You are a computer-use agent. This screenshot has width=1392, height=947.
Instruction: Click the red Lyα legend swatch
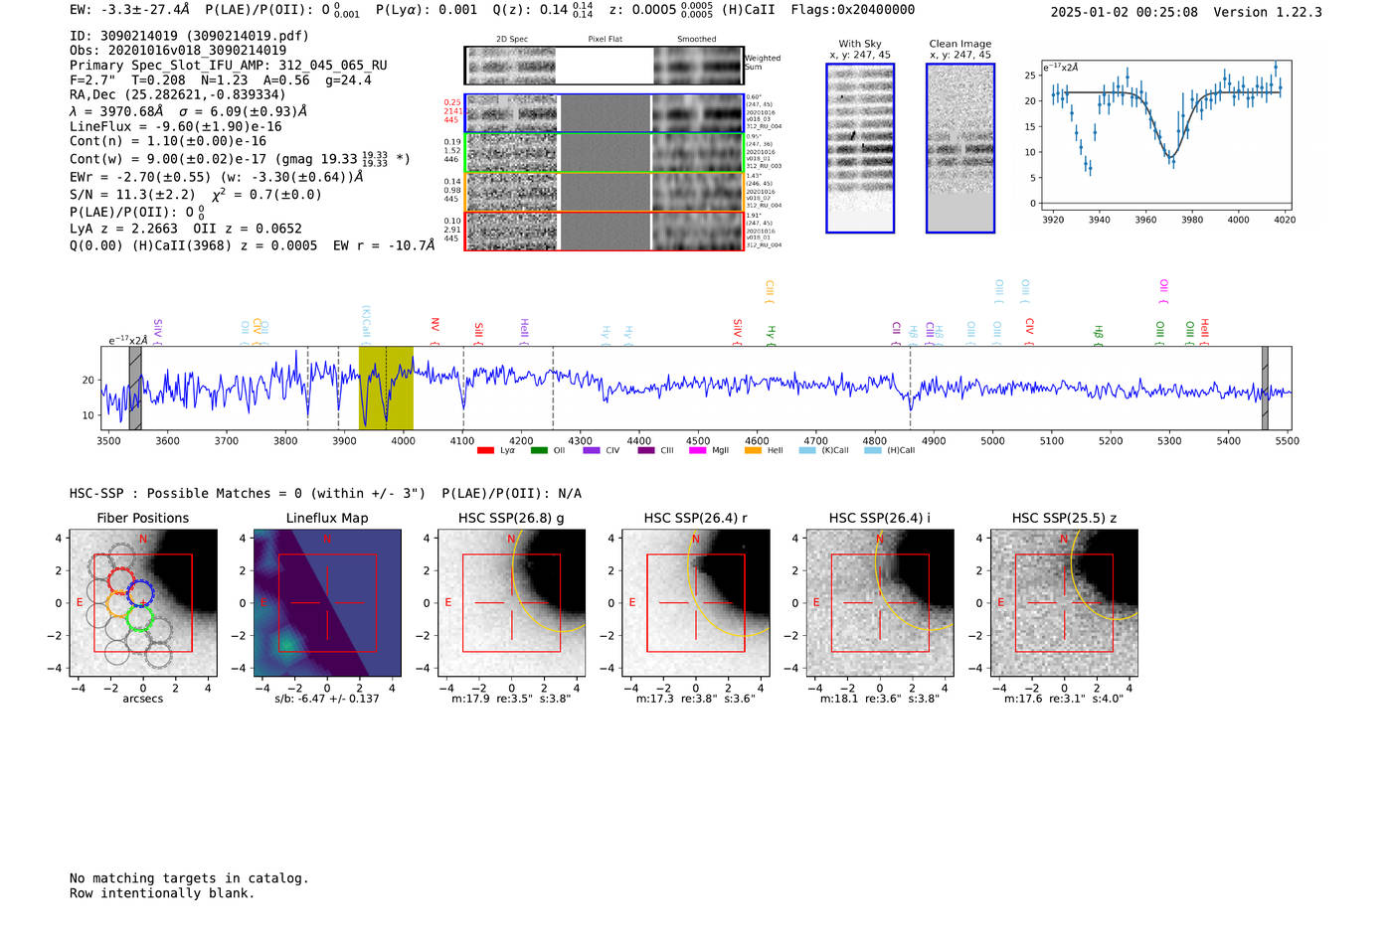tap(485, 450)
